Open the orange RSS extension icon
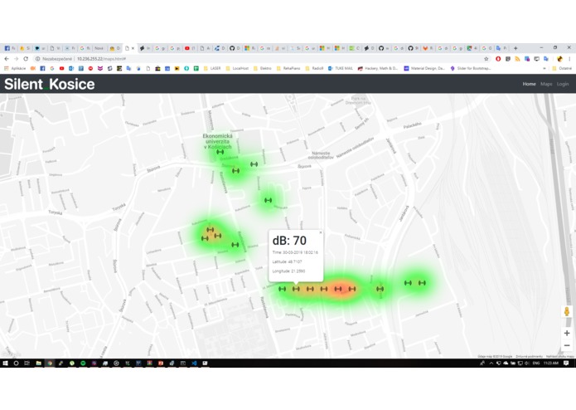 coord(517,58)
